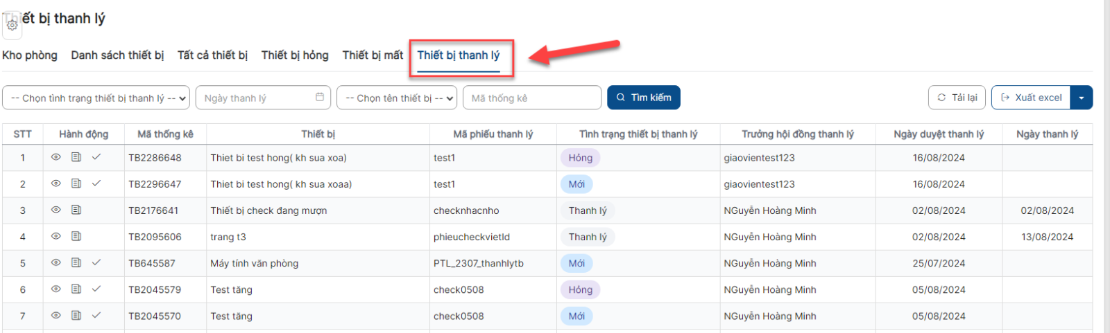Screen dimensions: 1110x333
Task: Focus the Mã thống kê input field
Action: [531, 98]
